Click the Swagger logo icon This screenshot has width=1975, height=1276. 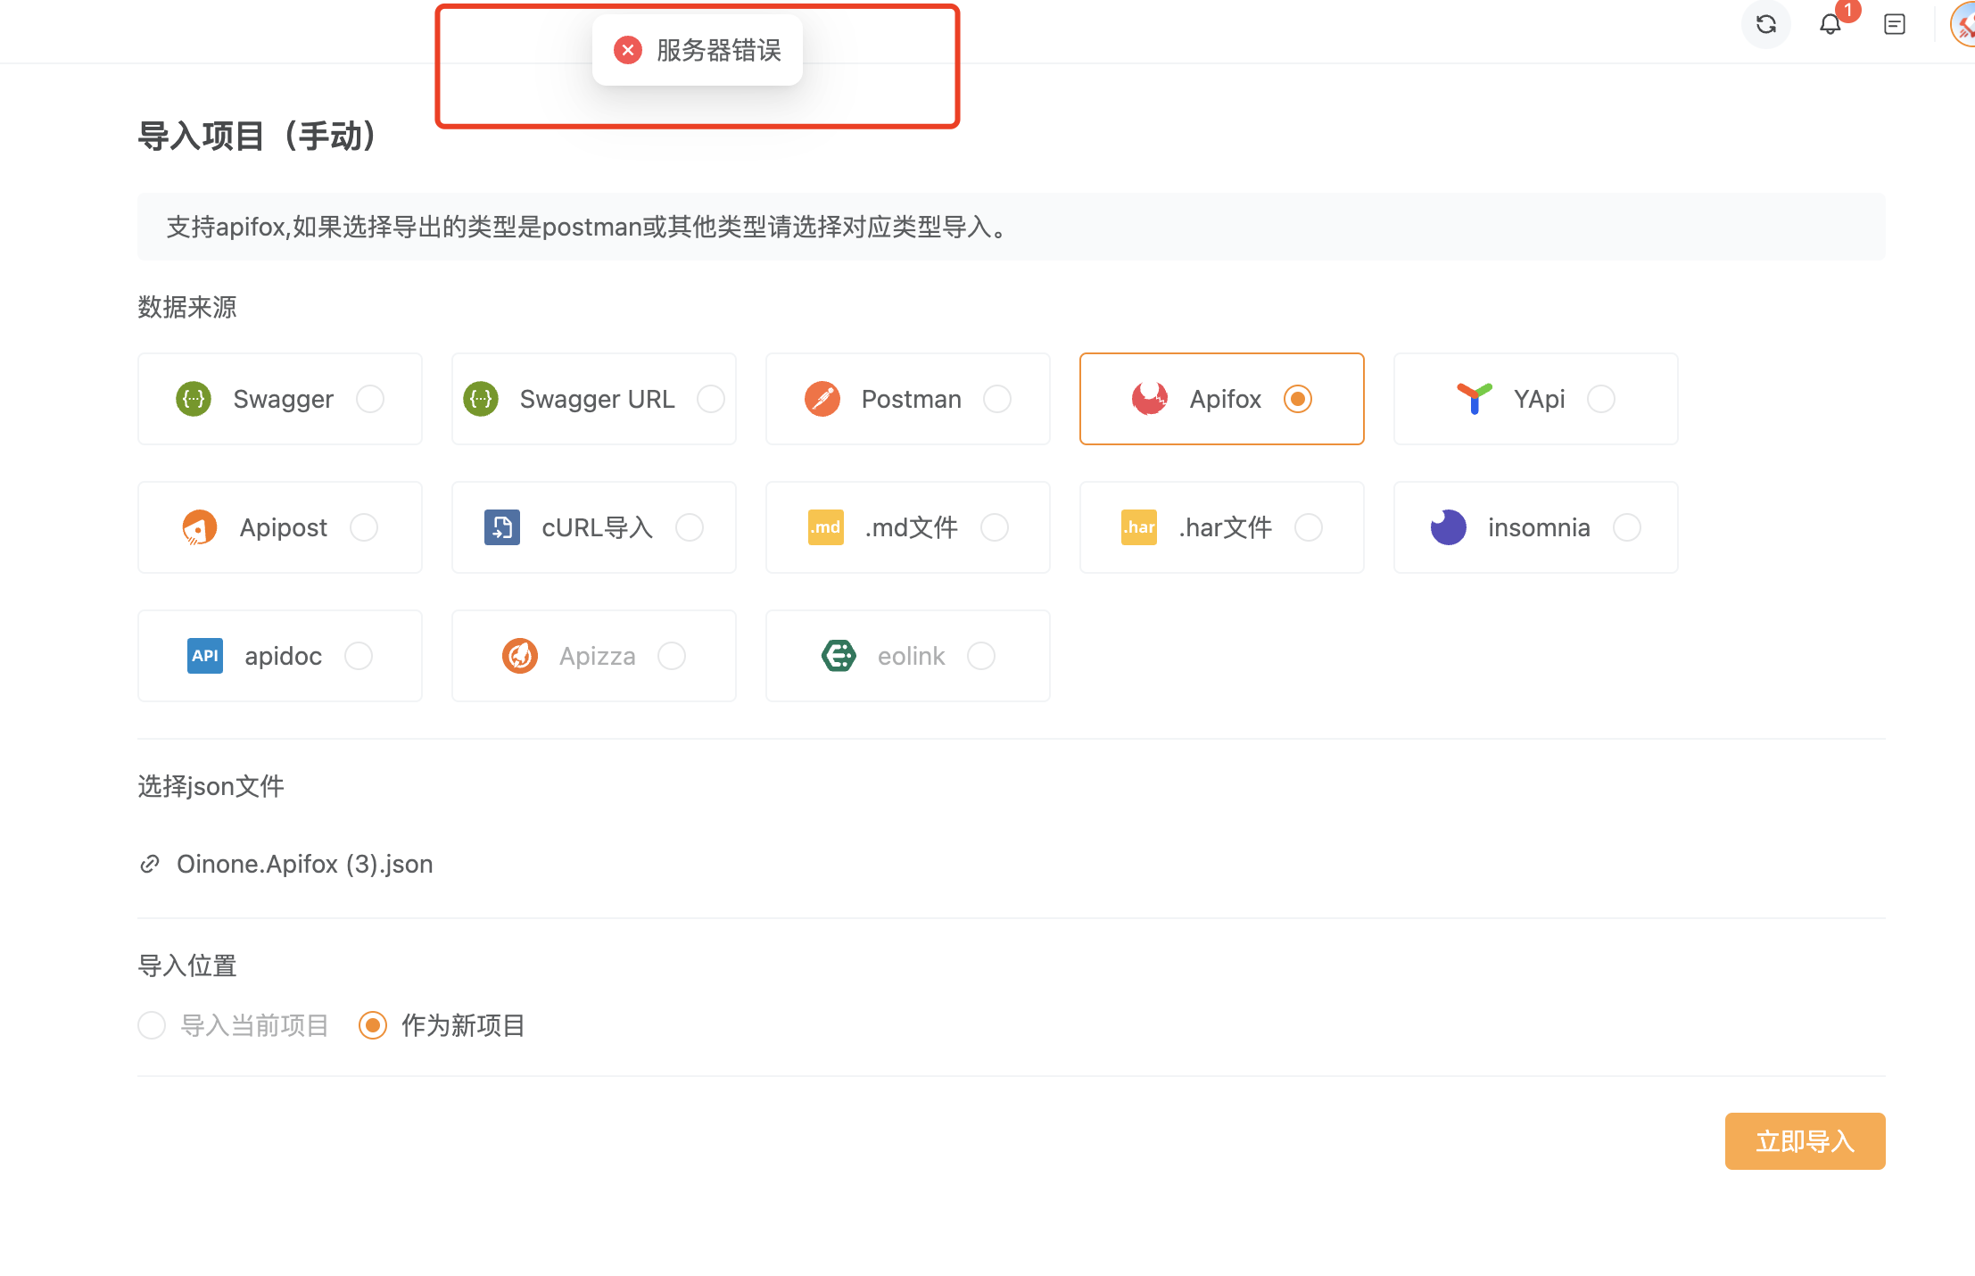point(194,399)
